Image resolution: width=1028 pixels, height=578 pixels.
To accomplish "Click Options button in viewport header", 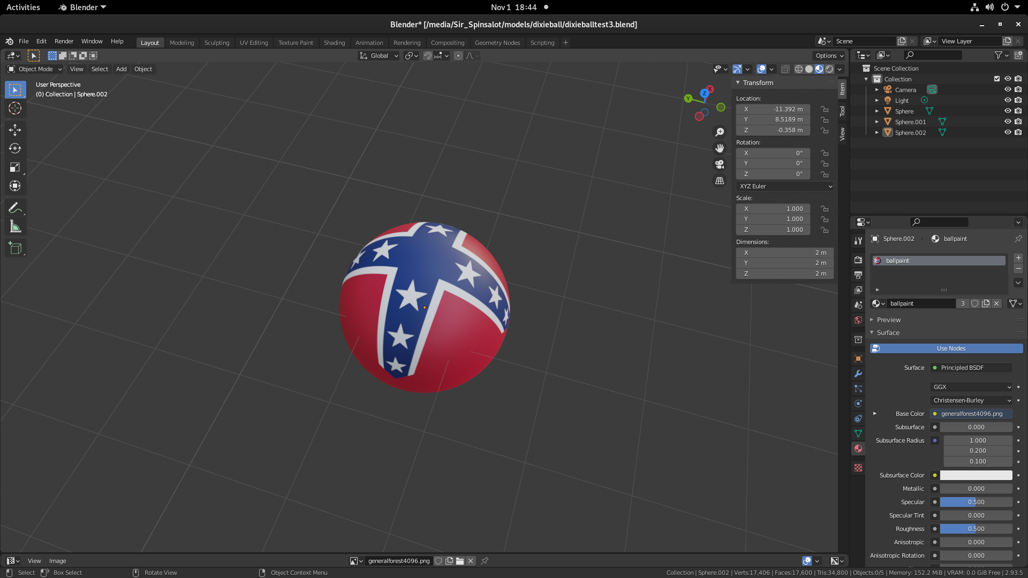I will pos(829,56).
